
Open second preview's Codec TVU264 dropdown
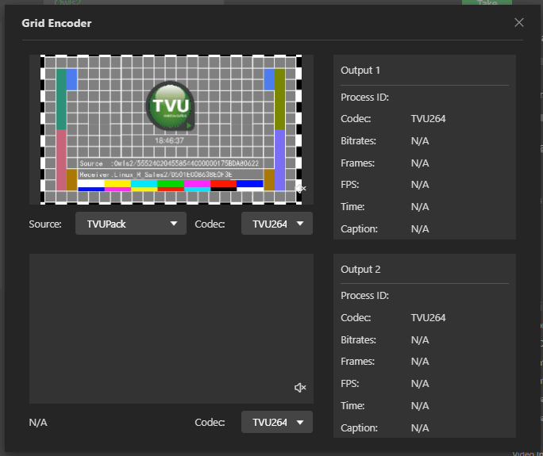[x=277, y=422]
